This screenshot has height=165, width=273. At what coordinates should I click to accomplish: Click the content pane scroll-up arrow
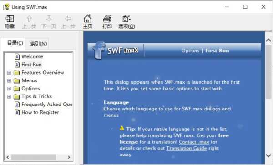[x=268, y=40]
